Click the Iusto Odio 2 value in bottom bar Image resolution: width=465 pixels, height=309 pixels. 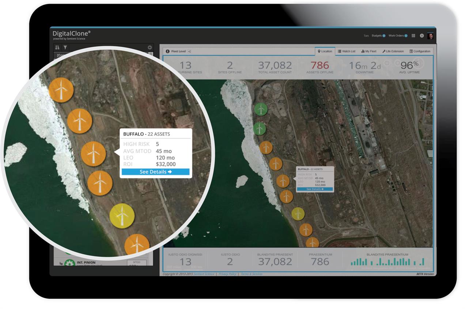click(230, 261)
